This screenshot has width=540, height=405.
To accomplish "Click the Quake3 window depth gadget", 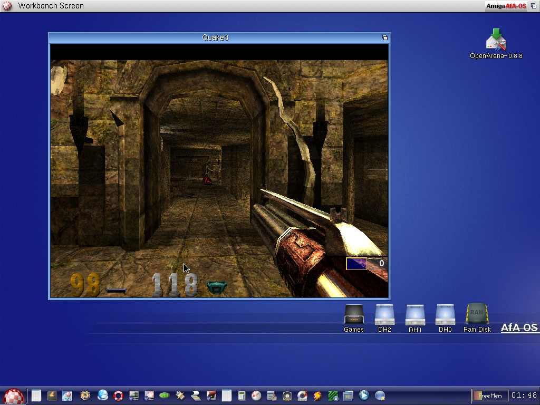I will pyautogui.click(x=384, y=37).
